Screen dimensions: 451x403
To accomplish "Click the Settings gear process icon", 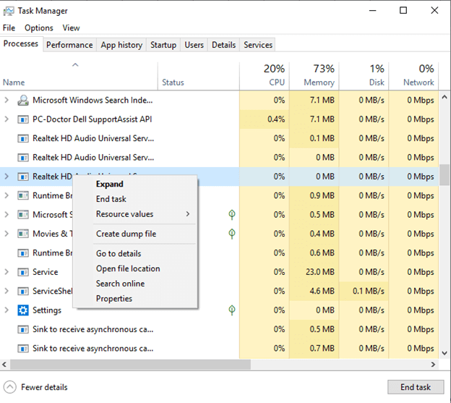I will pyautogui.click(x=23, y=310).
